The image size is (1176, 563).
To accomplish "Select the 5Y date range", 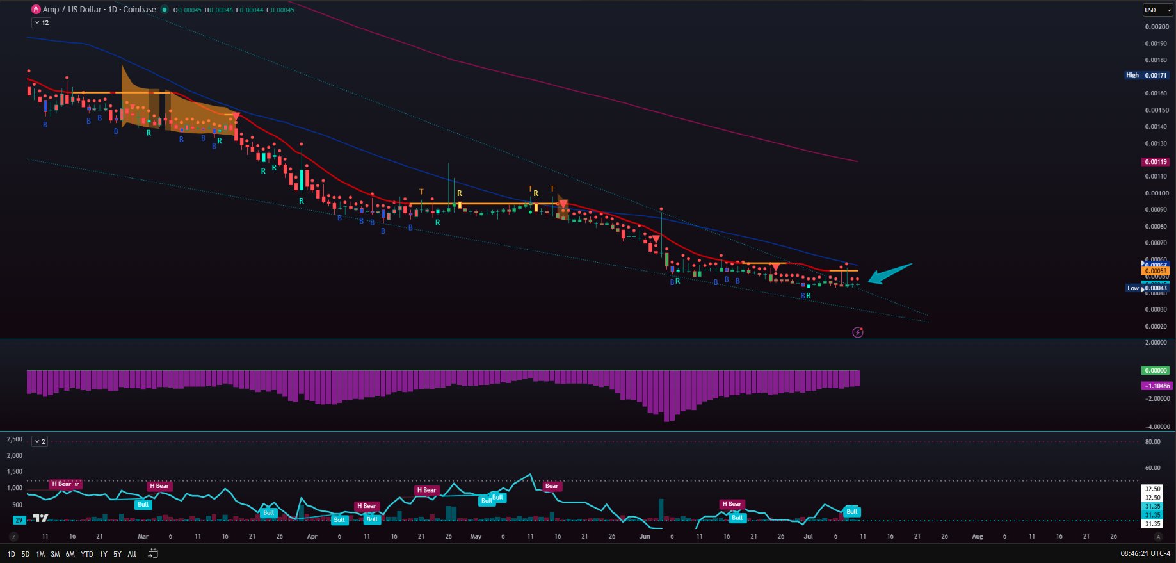I will point(117,554).
